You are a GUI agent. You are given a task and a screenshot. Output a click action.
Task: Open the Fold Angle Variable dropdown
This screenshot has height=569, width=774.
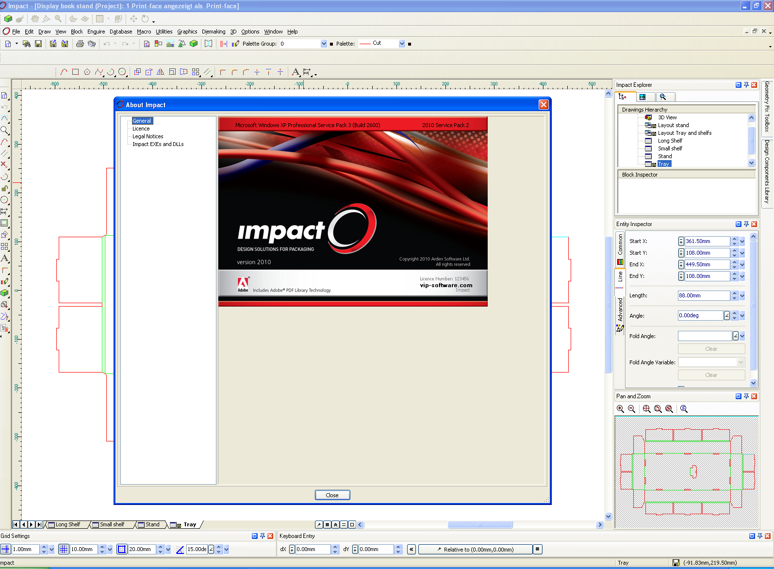click(741, 362)
